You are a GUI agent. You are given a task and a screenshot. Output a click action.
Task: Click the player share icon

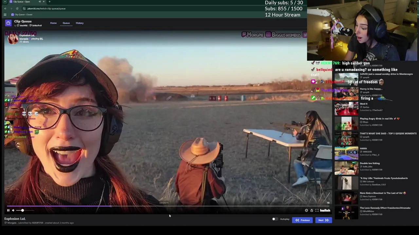click(312, 211)
